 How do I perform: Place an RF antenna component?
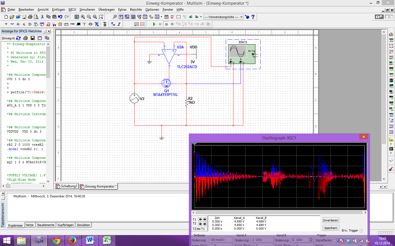click(84, 24)
